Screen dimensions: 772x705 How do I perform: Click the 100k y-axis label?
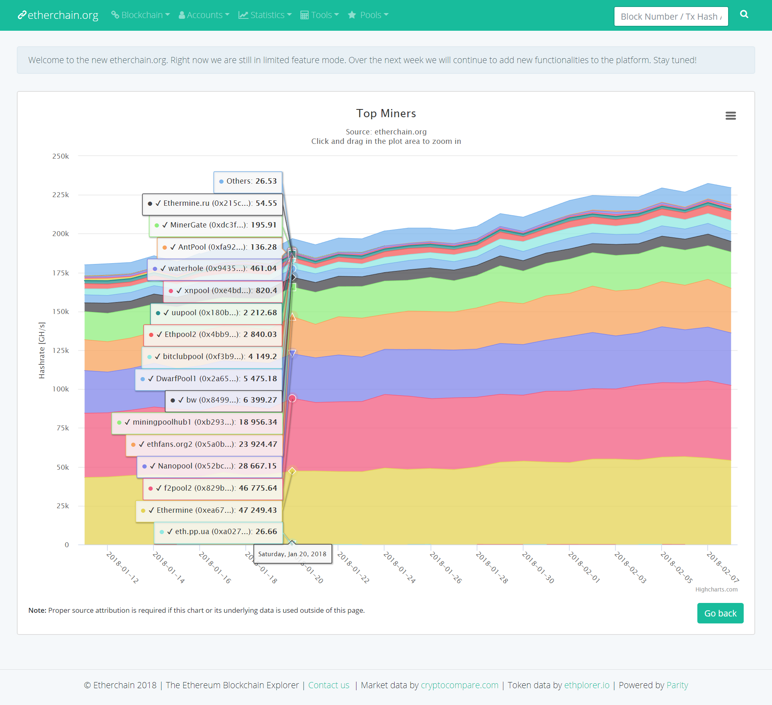point(60,389)
